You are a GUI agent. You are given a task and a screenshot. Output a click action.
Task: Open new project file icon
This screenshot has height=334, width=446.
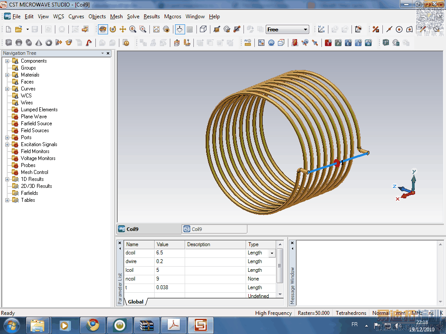[x=8, y=30]
